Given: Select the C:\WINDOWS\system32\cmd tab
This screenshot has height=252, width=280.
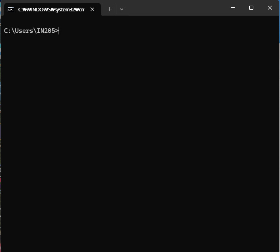Looking at the screenshot, I should pos(53,9).
